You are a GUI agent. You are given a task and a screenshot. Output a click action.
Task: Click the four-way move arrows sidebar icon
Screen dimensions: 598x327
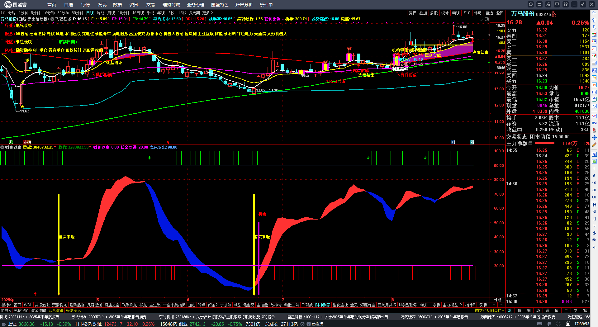tap(594, 137)
